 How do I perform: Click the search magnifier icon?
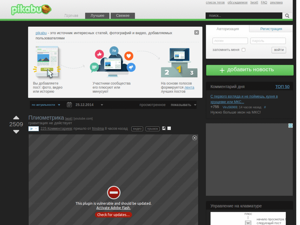(287, 16)
